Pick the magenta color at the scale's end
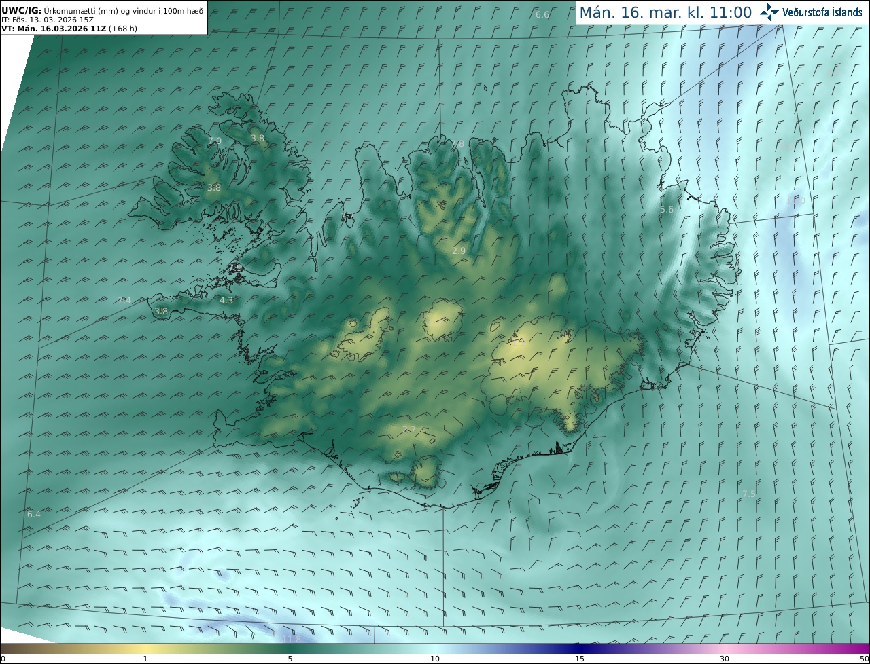This screenshot has width=870, height=664. click(865, 648)
